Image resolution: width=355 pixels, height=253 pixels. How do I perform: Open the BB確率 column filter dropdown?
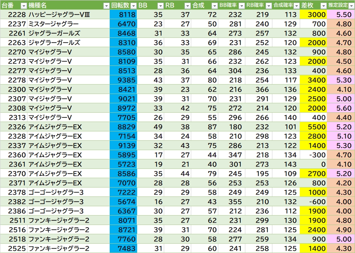pyautogui.click(x=242, y=6)
